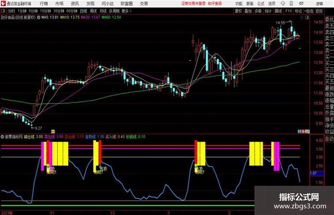Click the MA60: 12.54 indicator value

[x=111, y=17]
